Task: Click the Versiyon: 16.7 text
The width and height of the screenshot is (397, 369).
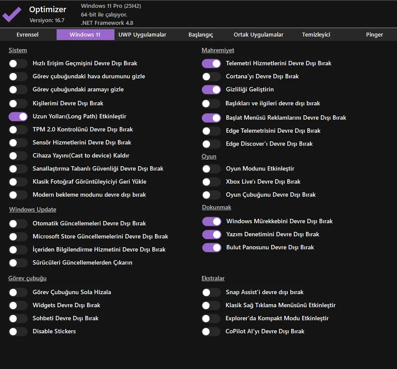Action: point(47,20)
